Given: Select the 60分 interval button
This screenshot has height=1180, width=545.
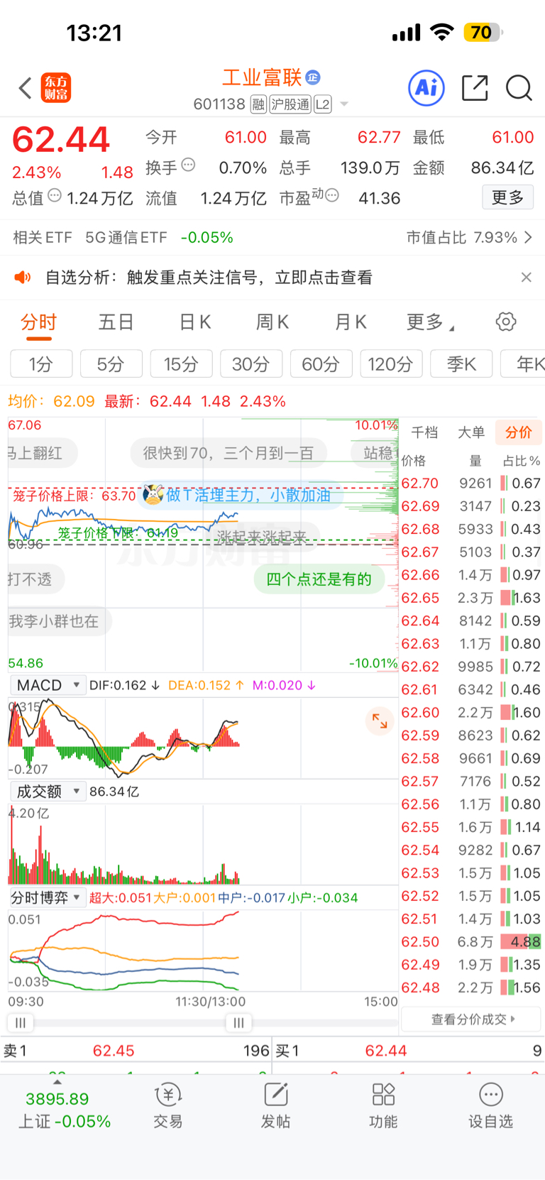Looking at the screenshot, I should tap(321, 364).
